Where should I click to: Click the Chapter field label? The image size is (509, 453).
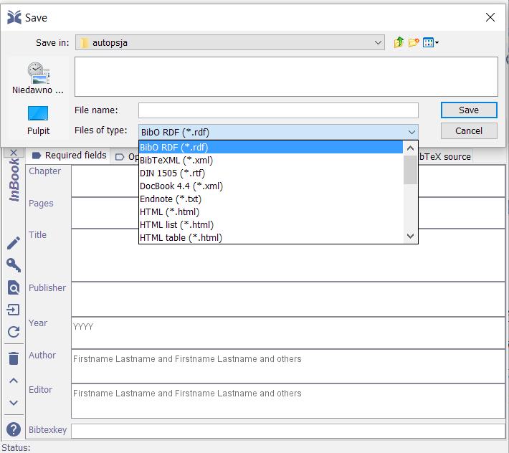[44, 171]
